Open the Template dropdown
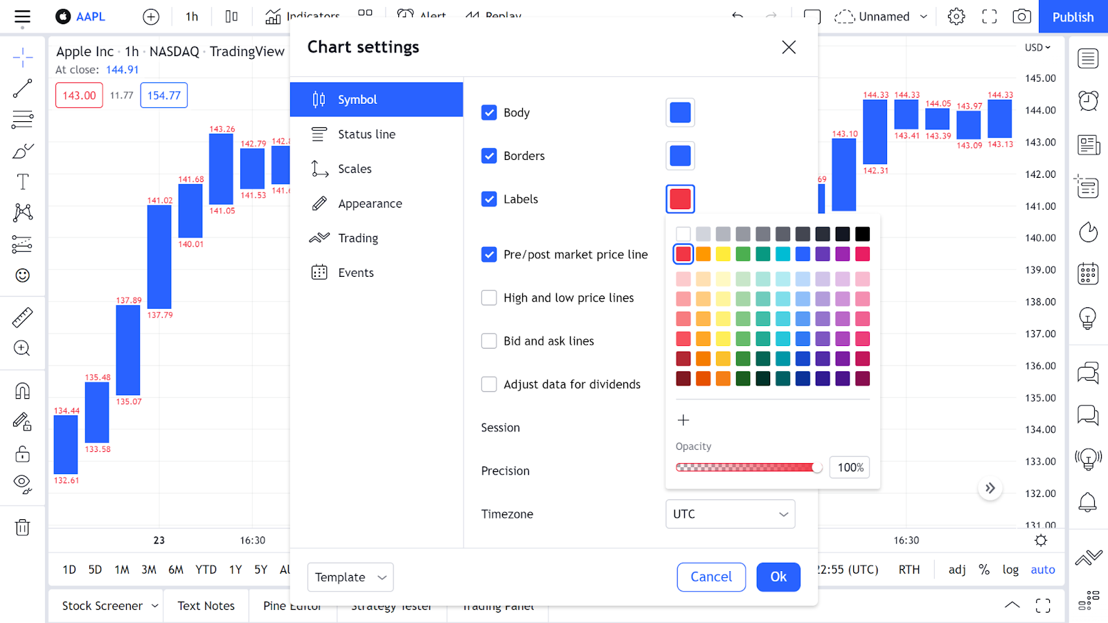 pyautogui.click(x=350, y=577)
